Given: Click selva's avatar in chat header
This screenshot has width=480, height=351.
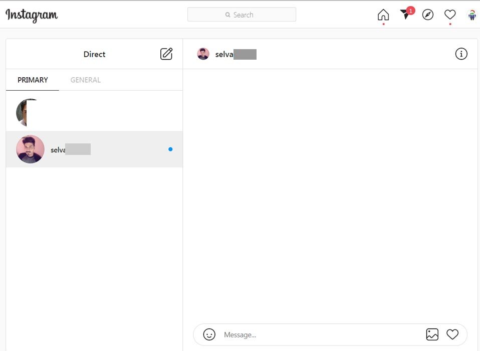Looking at the screenshot, I should pyautogui.click(x=203, y=54).
